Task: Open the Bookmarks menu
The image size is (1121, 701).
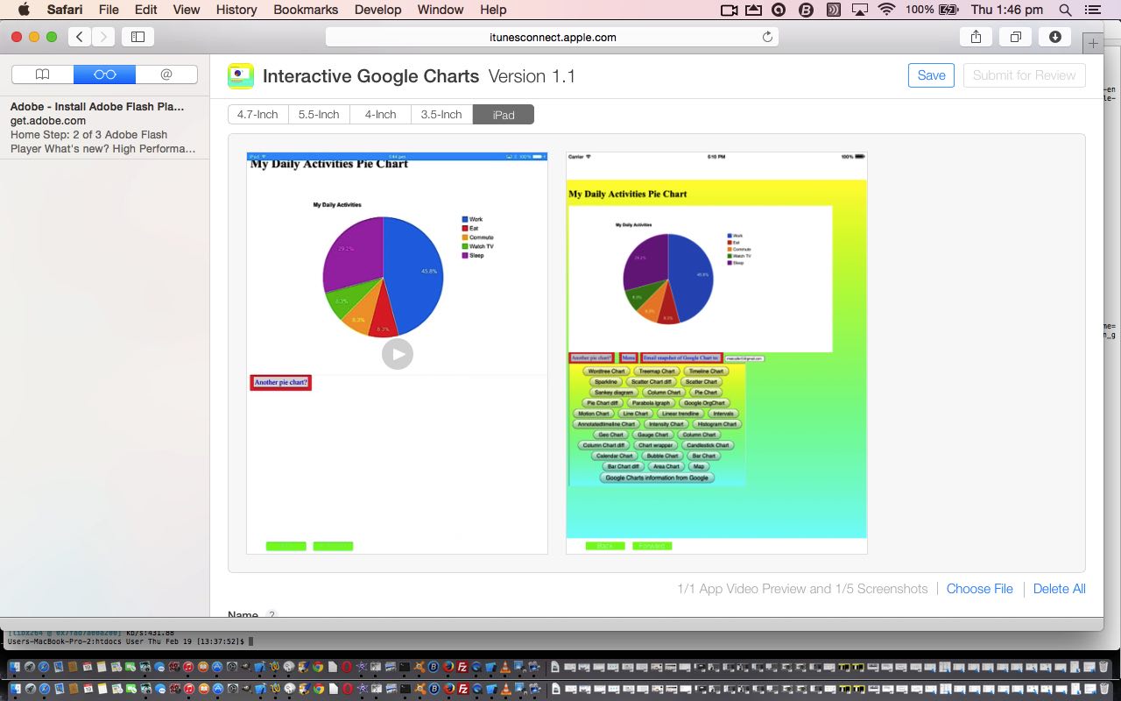Action: tap(304, 10)
